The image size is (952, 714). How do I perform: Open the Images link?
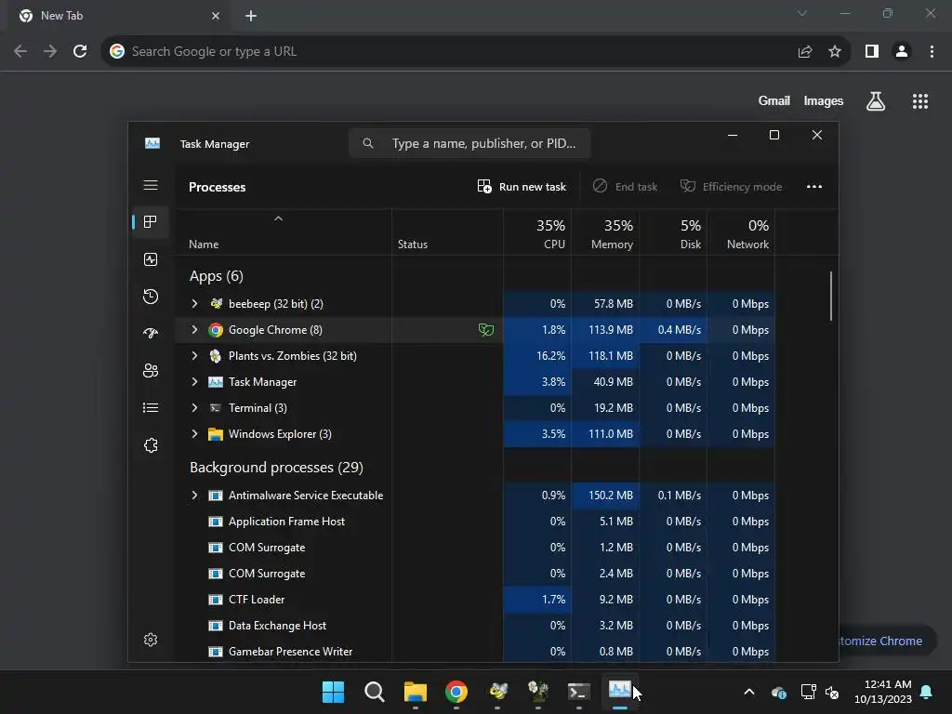824,100
